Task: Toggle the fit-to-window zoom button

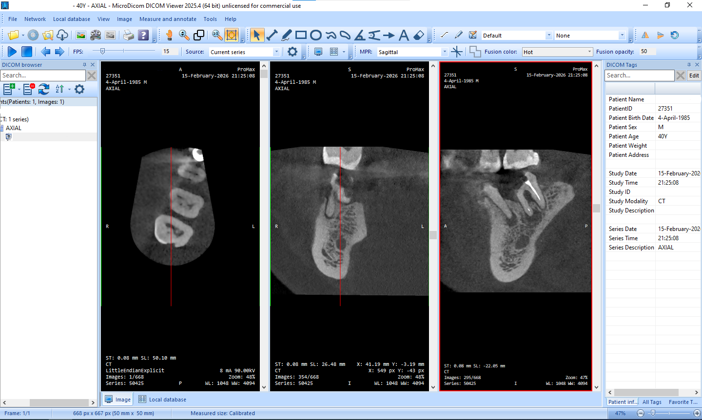Action: point(232,35)
